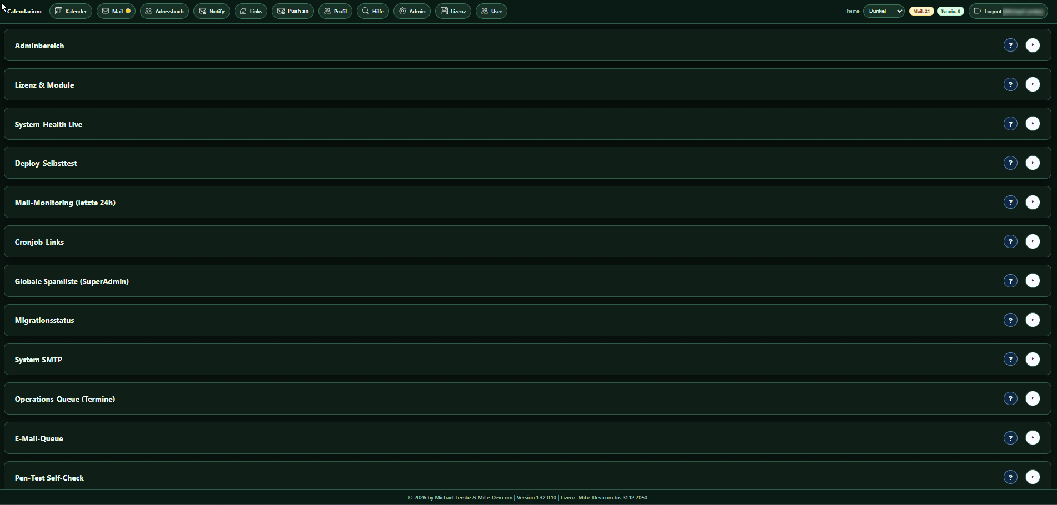Open help for Deploy-Selbsttest
Screen dimensions: 1057x505
[1010, 163]
